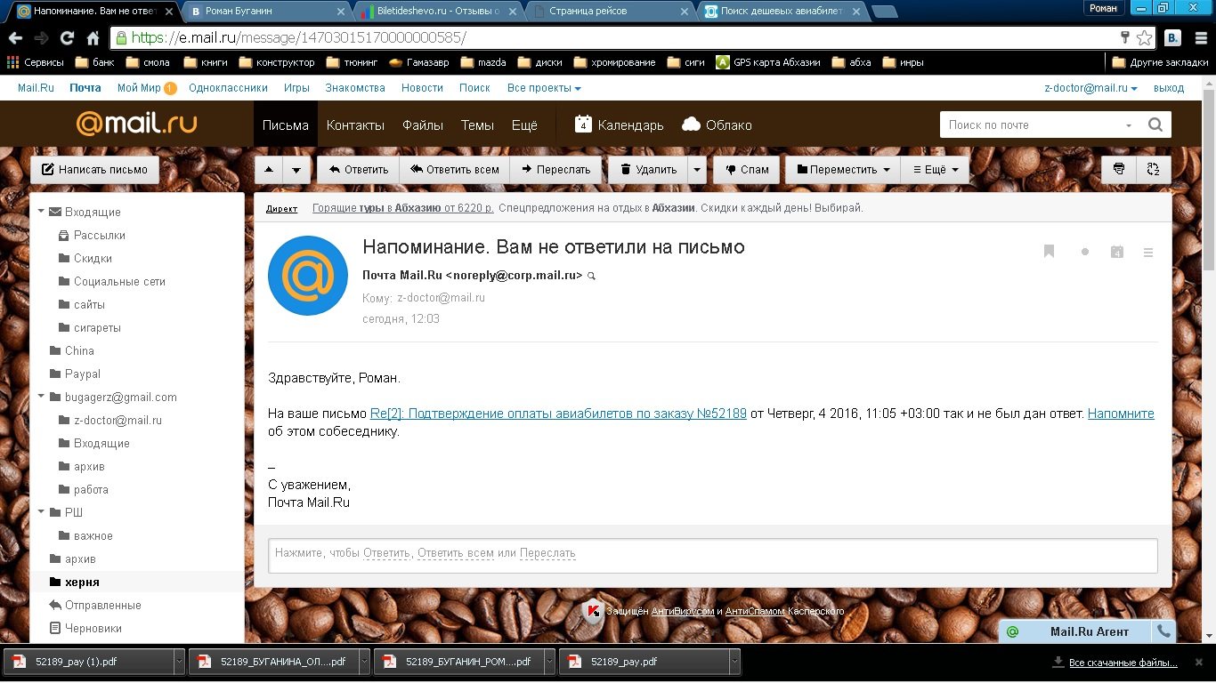Bookmark page with star icon
The image size is (1216, 683).
[x=1145, y=38]
